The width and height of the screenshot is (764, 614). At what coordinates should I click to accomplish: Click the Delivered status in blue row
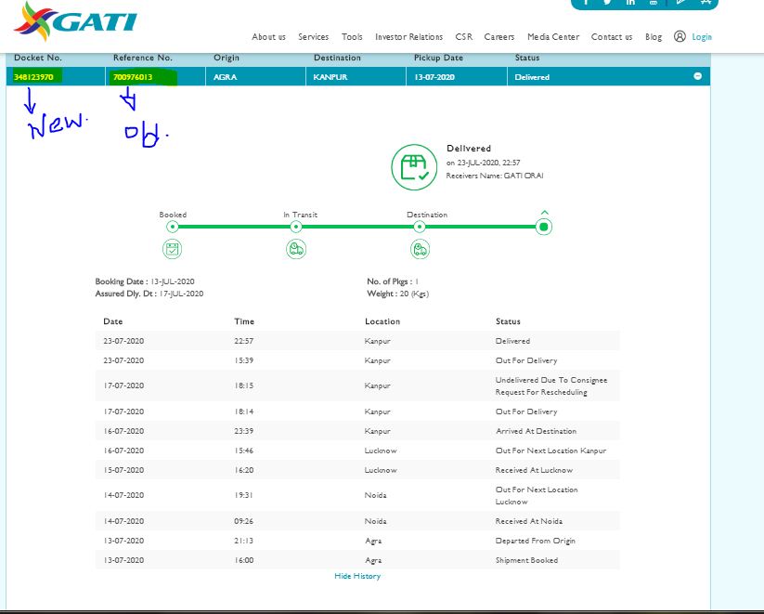[x=532, y=77]
